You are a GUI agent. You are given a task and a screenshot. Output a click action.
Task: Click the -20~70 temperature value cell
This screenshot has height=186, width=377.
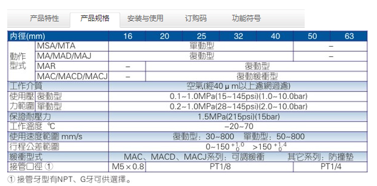pyautogui.click(x=238, y=126)
